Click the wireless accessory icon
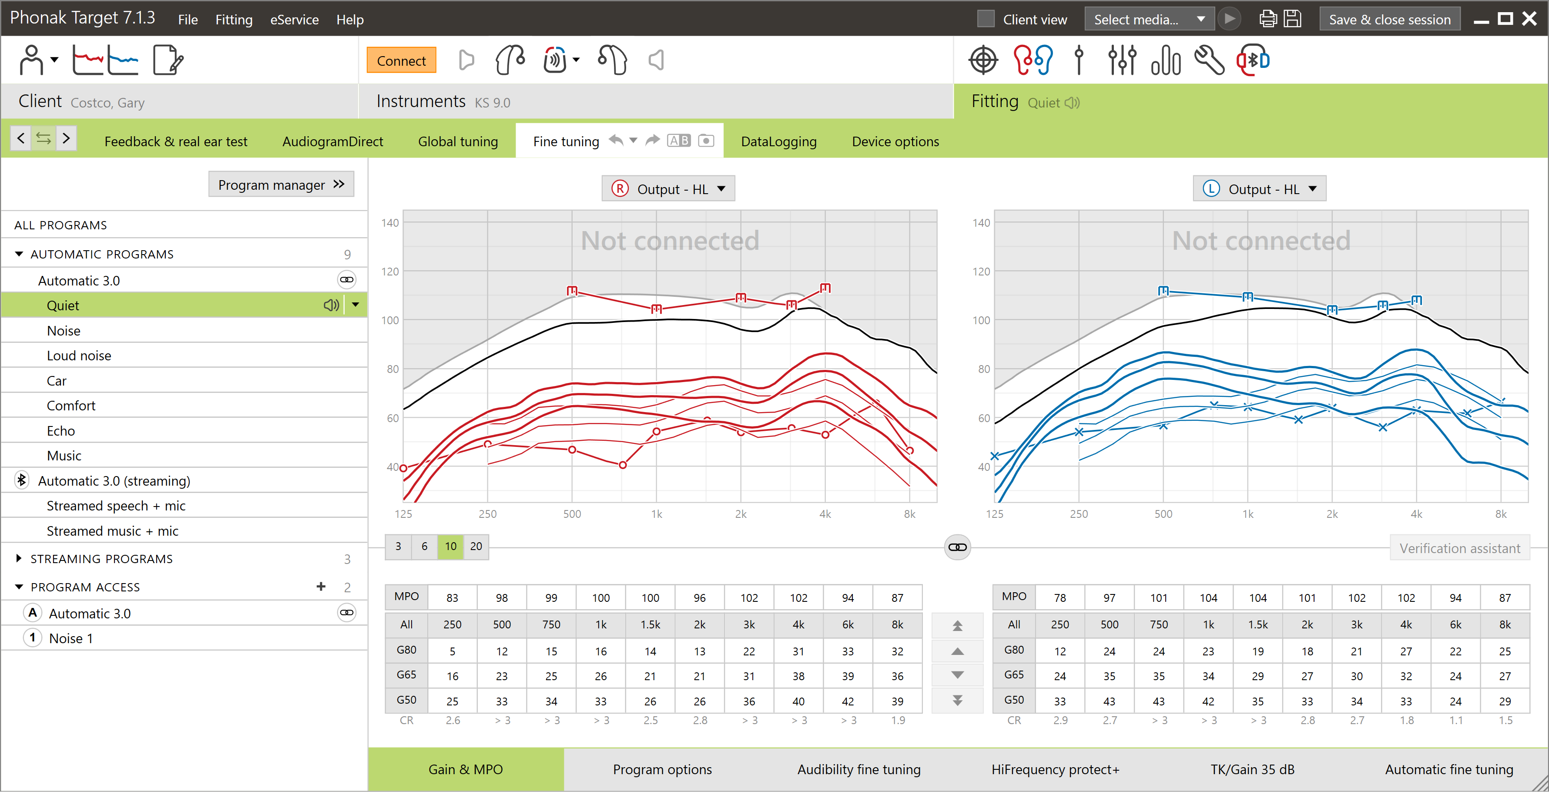 point(555,60)
